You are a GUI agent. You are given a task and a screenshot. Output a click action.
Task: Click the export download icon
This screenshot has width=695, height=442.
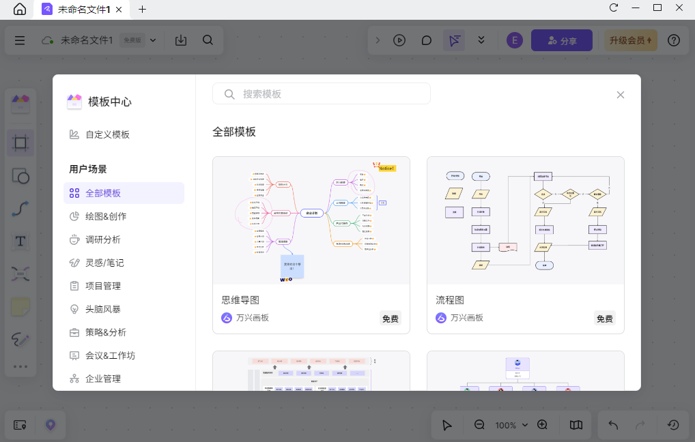[x=181, y=40]
